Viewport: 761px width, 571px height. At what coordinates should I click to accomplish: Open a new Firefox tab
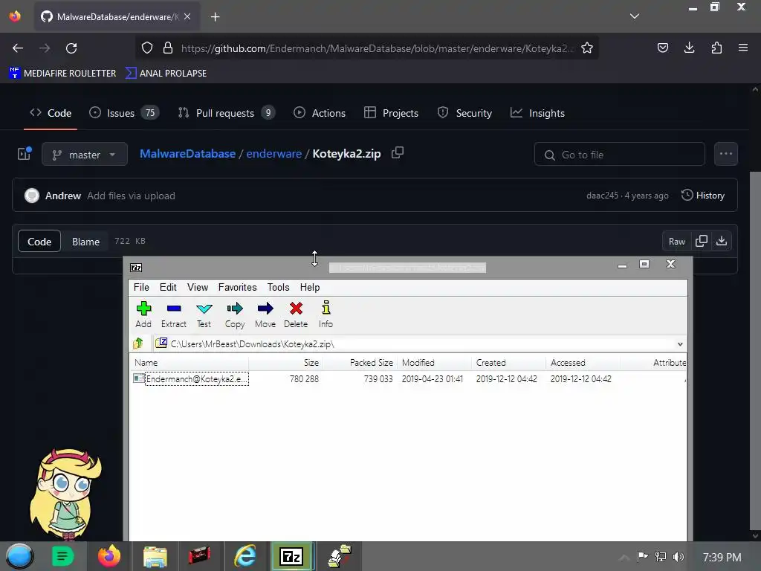(215, 17)
